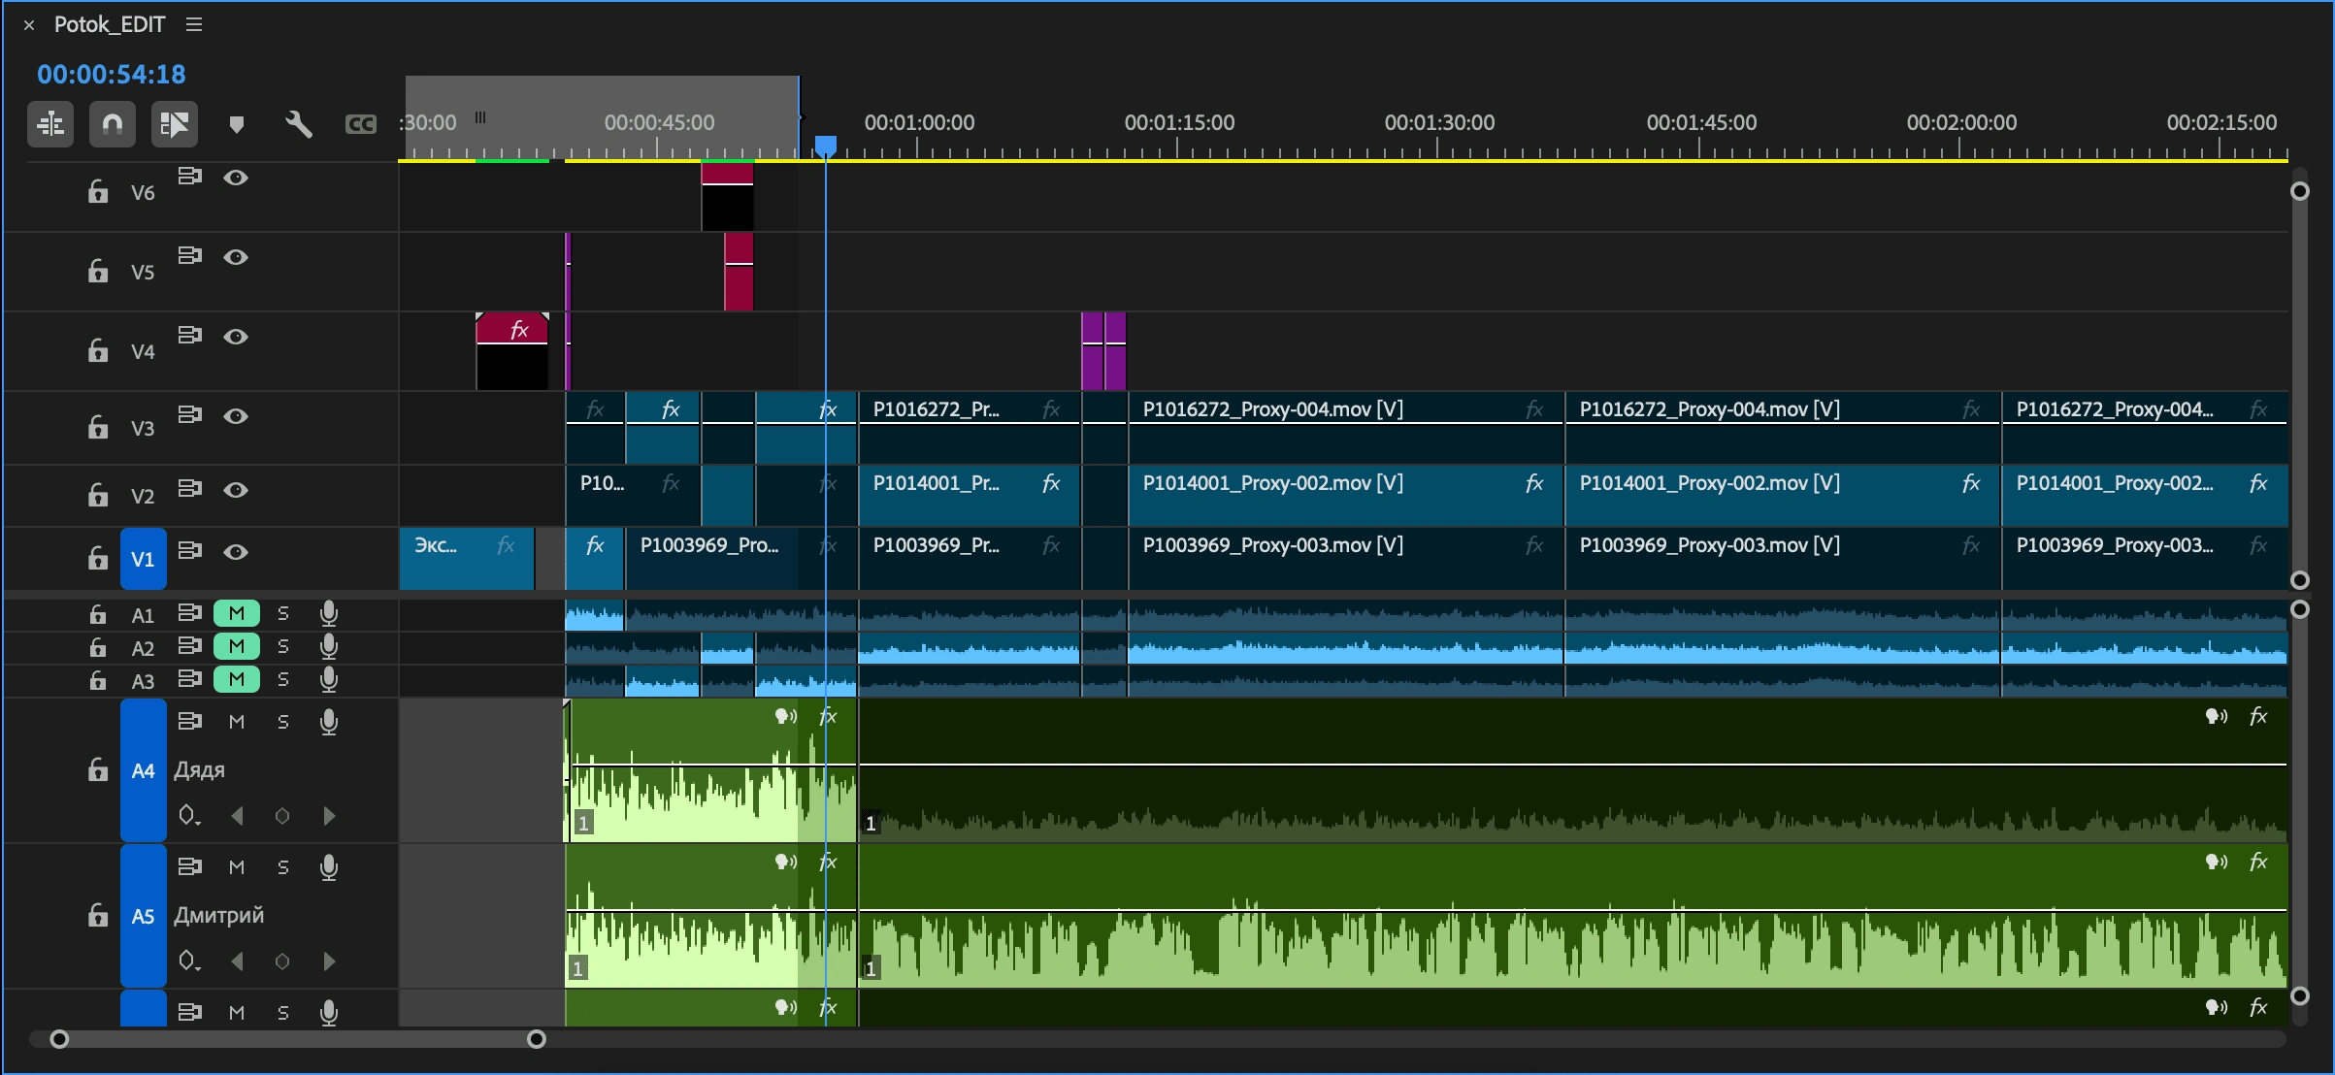Hide V4 track output eye
The height and width of the screenshot is (1075, 2335).
[x=236, y=337]
